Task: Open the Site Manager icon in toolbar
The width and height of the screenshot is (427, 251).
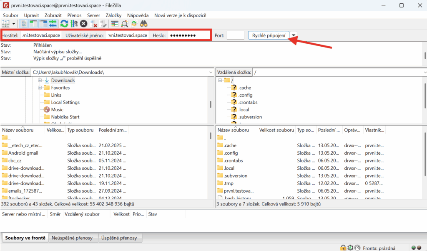Action: pyautogui.click(x=5, y=24)
